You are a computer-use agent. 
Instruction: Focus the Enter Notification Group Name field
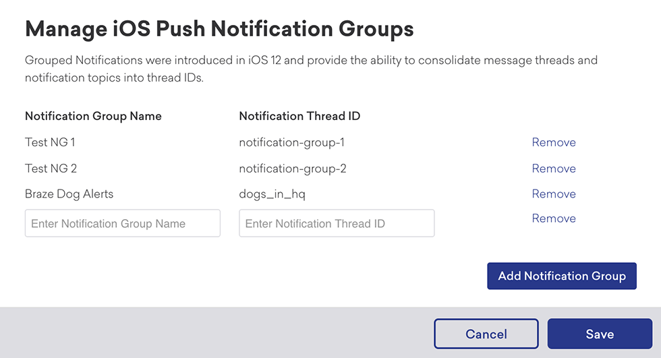[x=123, y=223]
